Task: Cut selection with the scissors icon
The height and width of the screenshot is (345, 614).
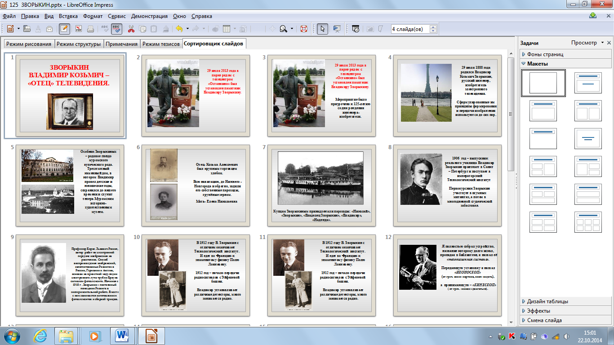Action: pyautogui.click(x=131, y=28)
